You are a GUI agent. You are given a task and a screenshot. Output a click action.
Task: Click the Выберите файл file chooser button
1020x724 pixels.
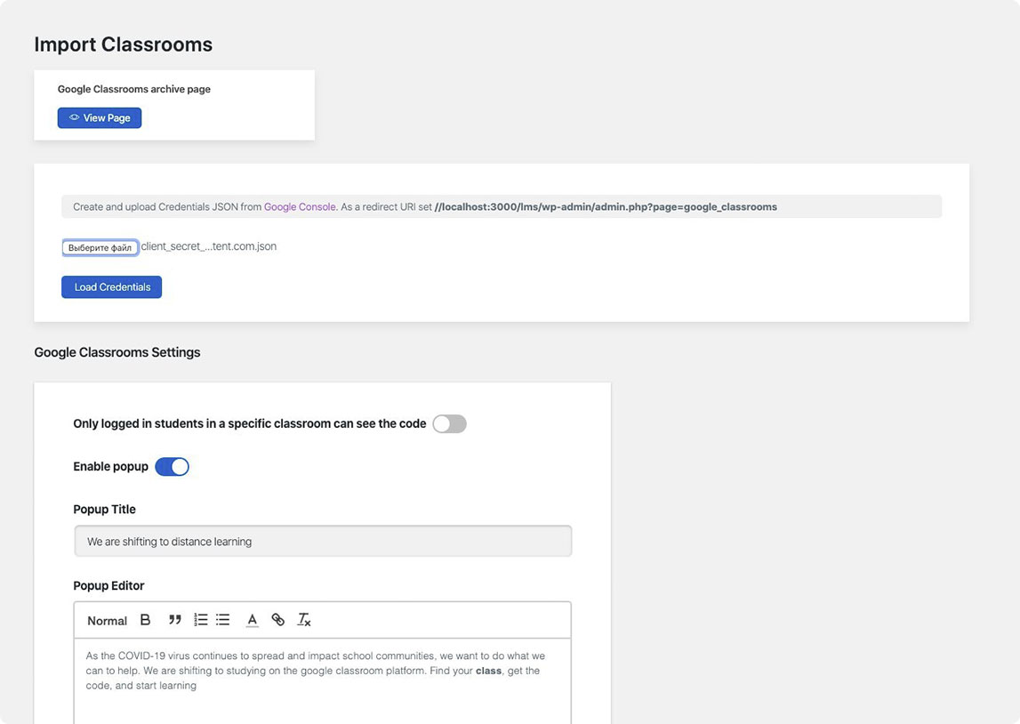pyautogui.click(x=100, y=247)
